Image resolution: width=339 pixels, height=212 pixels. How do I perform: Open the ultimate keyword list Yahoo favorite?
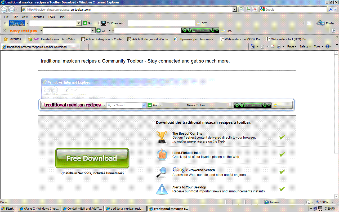coord(56,39)
